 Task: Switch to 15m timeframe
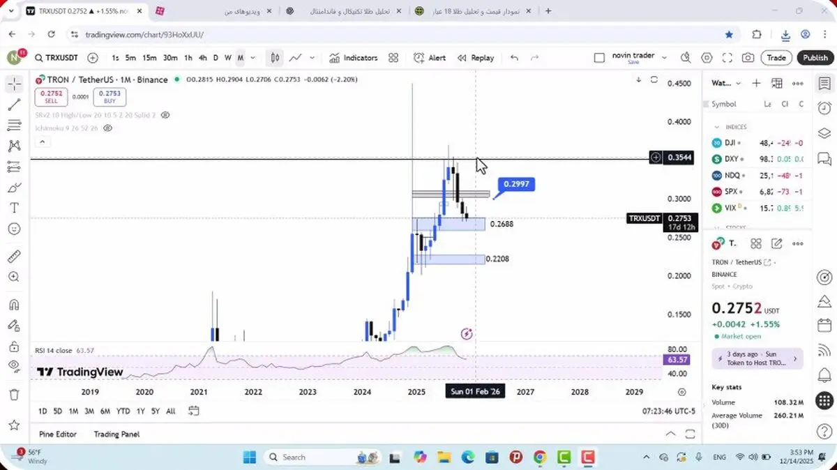pyautogui.click(x=149, y=58)
